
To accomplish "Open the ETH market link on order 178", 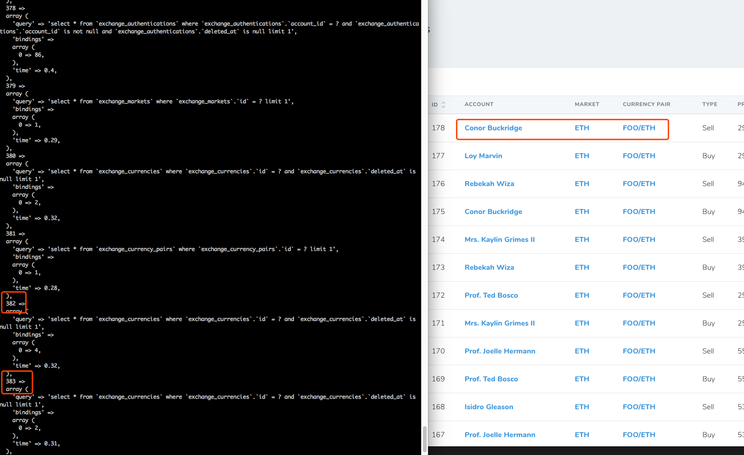I will 582,128.
